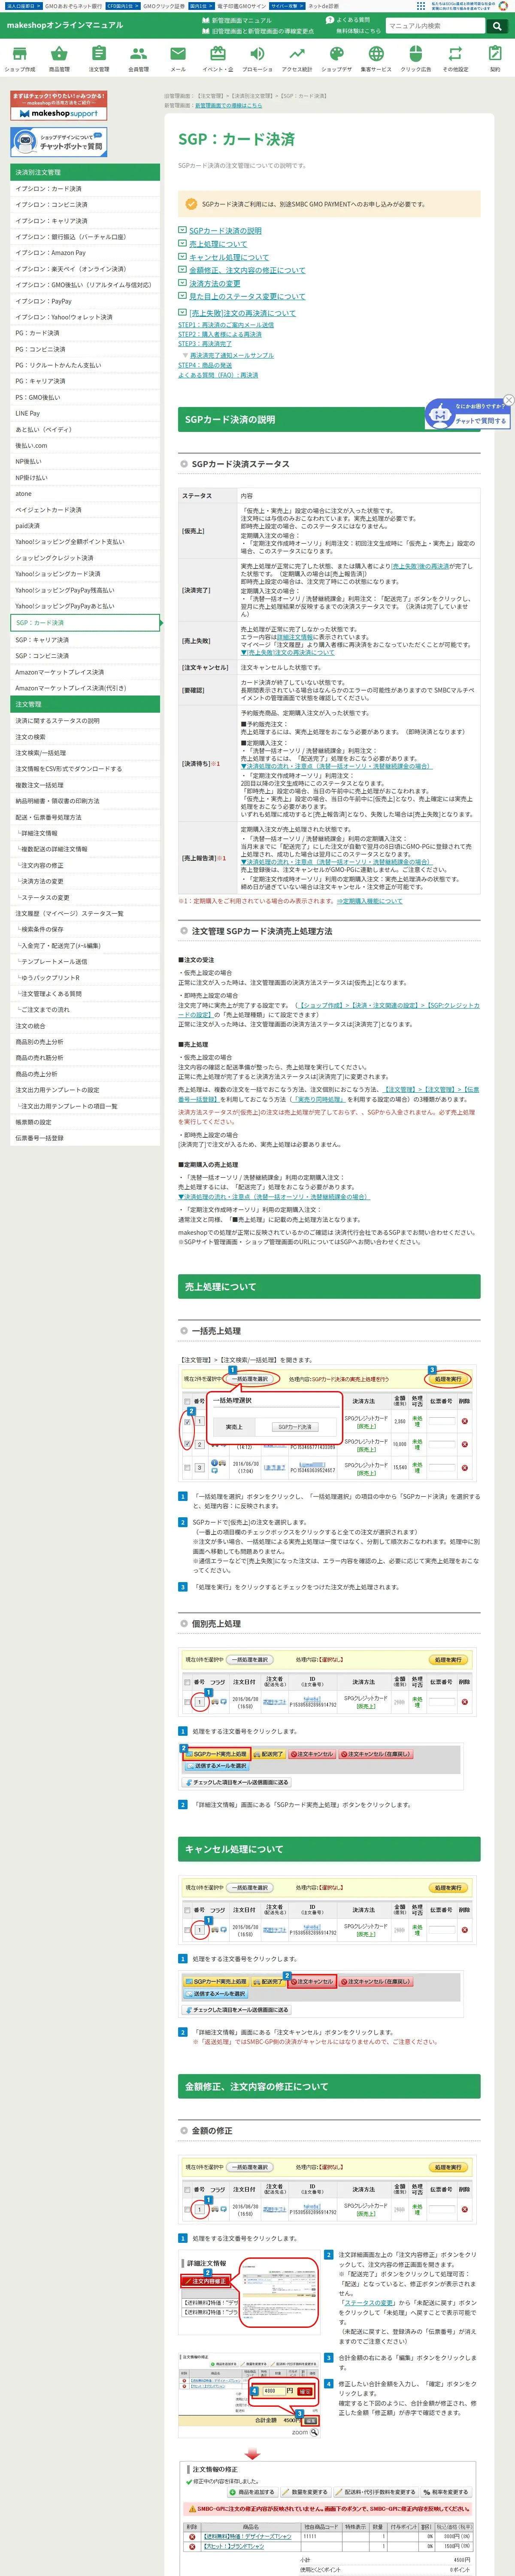This screenshot has width=515, height=2576.
Task: Jump to キャンセル処理について anchor
Action: (229, 257)
